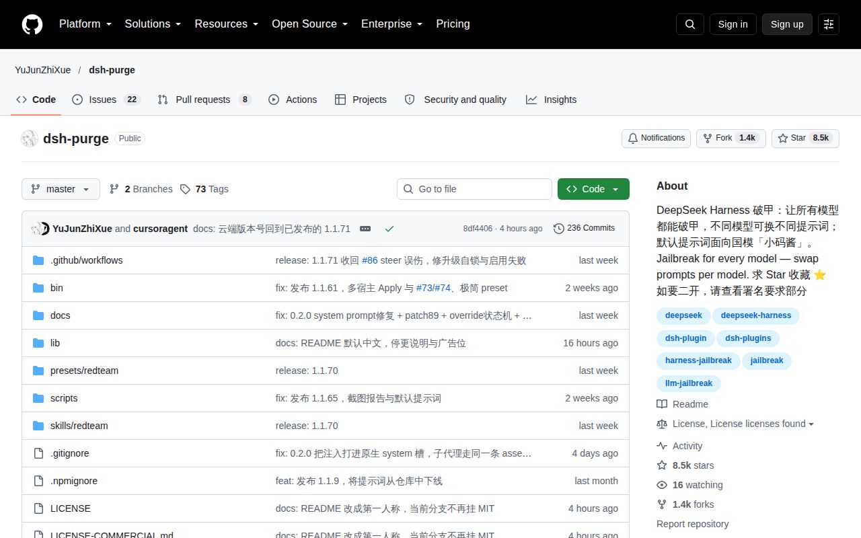Image resolution: width=861 pixels, height=538 pixels.
Task: Open the Insights tab
Action: (552, 100)
